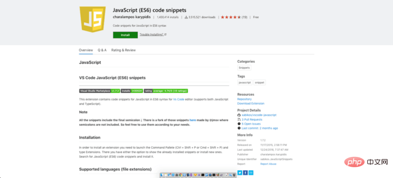Screen dimensions: 393x178
Task: Click the (19) ratings count
Action: (x=245, y=17)
